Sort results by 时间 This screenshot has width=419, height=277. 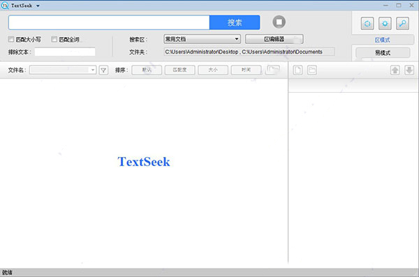pos(246,70)
